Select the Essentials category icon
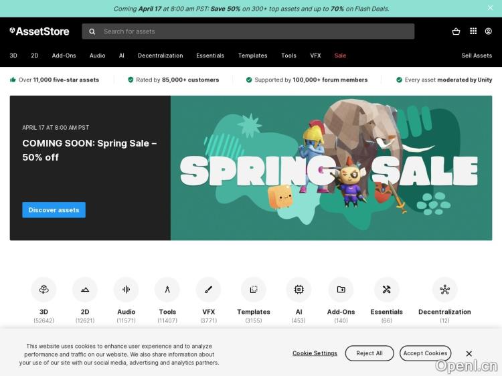This screenshot has height=376, width=502. (x=387, y=290)
